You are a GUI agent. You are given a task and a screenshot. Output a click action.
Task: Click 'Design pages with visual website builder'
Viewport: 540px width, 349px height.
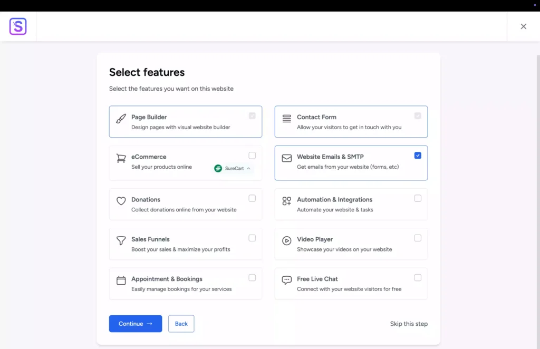click(180, 128)
